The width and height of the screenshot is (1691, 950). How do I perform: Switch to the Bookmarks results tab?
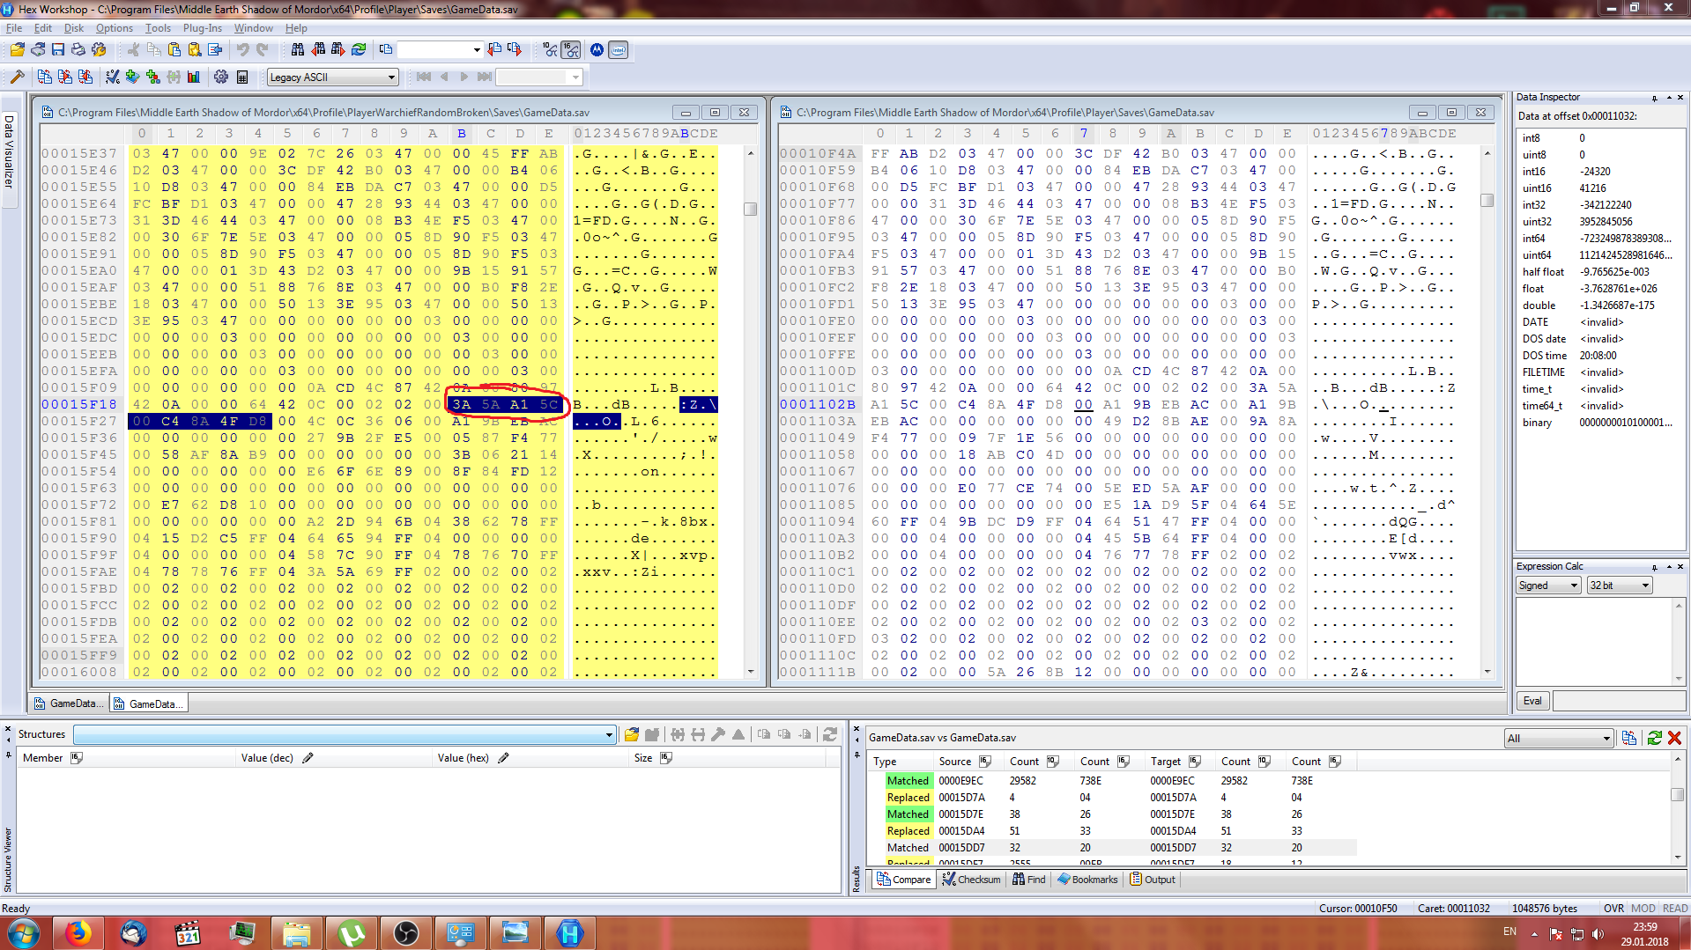(x=1087, y=879)
